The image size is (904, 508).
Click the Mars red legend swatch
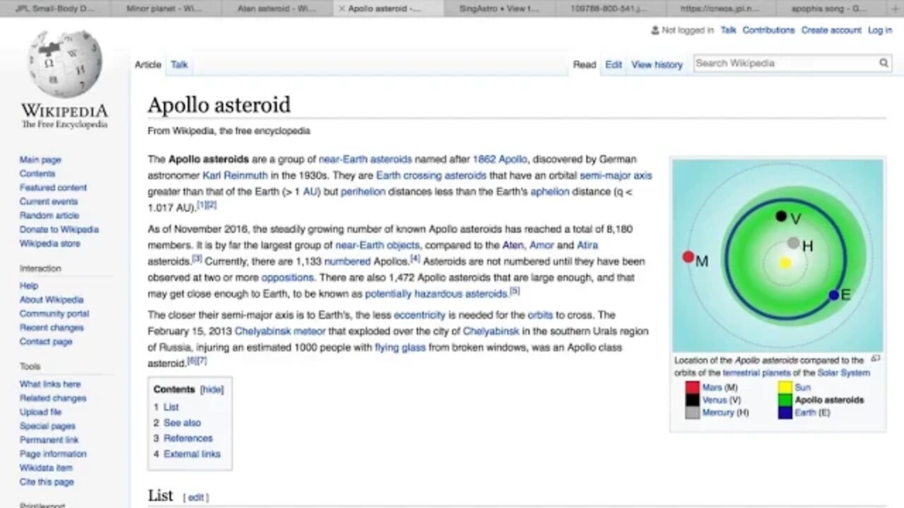point(692,387)
